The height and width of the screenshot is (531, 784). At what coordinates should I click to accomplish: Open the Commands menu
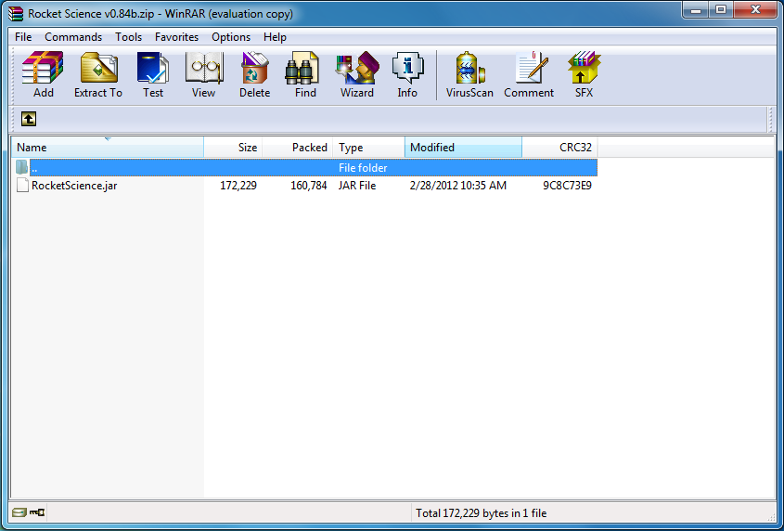(x=73, y=37)
